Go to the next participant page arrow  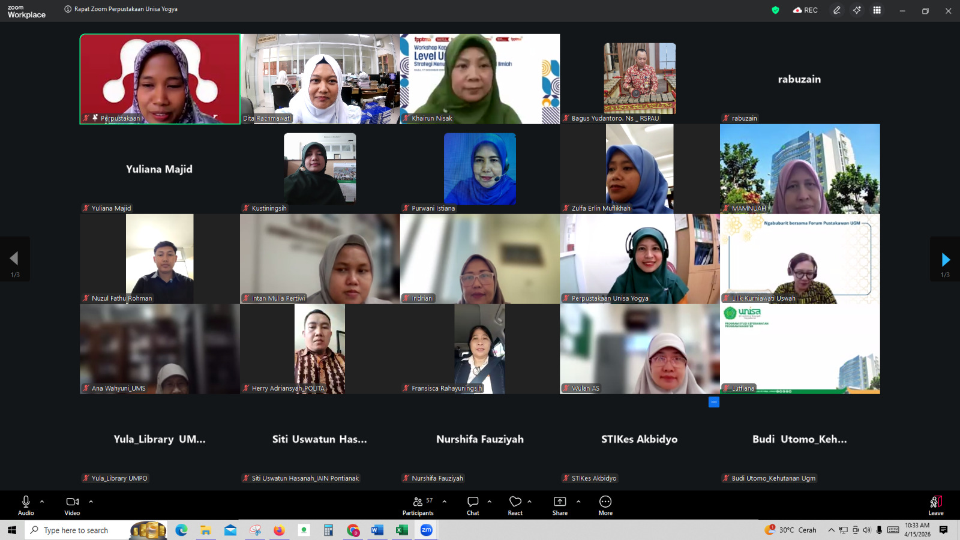(x=946, y=259)
